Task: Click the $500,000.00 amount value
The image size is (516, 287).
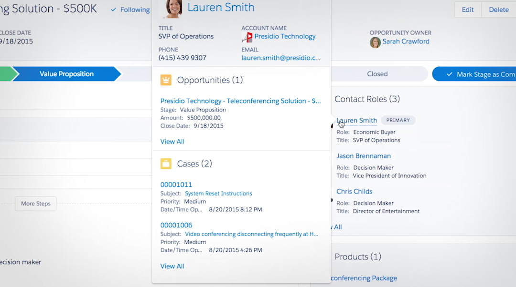Action: coord(204,118)
